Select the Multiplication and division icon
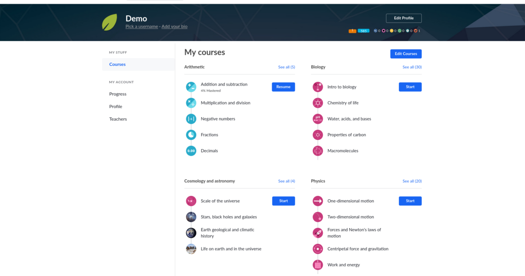Screen dimensions: 525x276 [191, 103]
